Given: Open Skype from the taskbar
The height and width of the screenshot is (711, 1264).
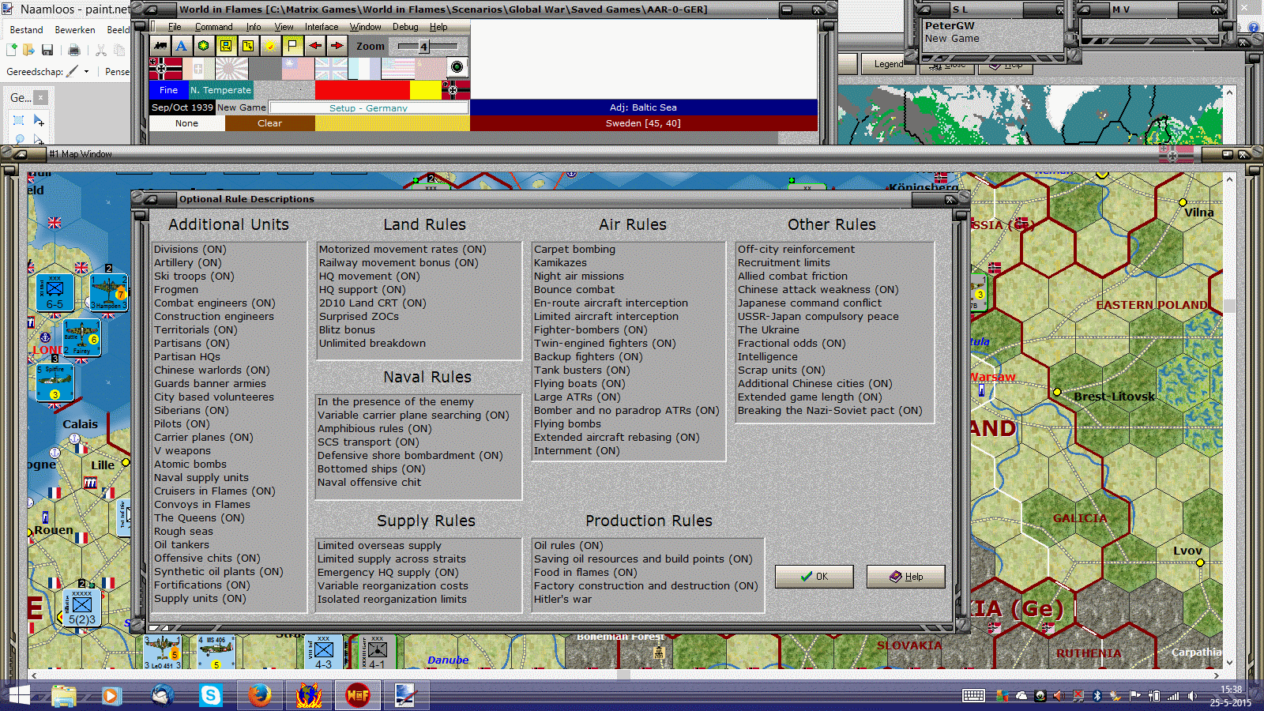Looking at the screenshot, I should pos(211,695).
